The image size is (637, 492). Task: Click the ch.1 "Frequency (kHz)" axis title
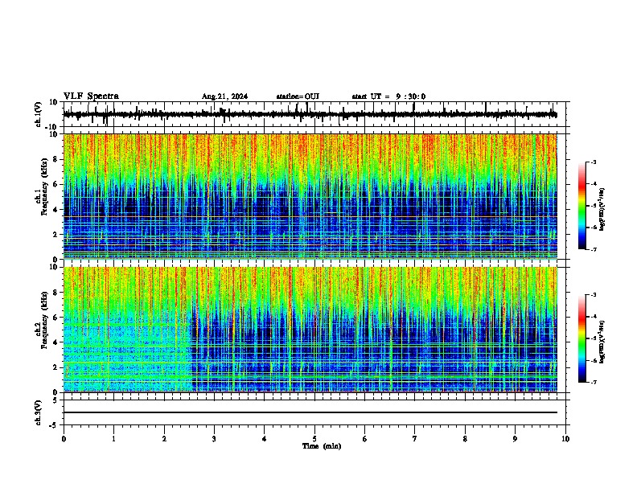[45, 187]
